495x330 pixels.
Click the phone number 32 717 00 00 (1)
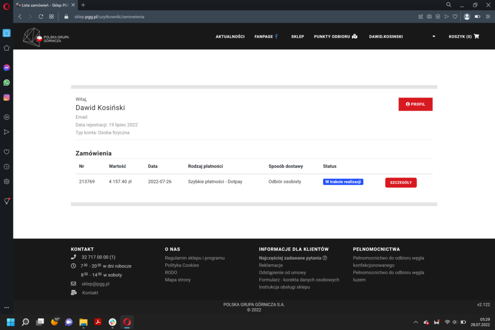tap(98, 257)
